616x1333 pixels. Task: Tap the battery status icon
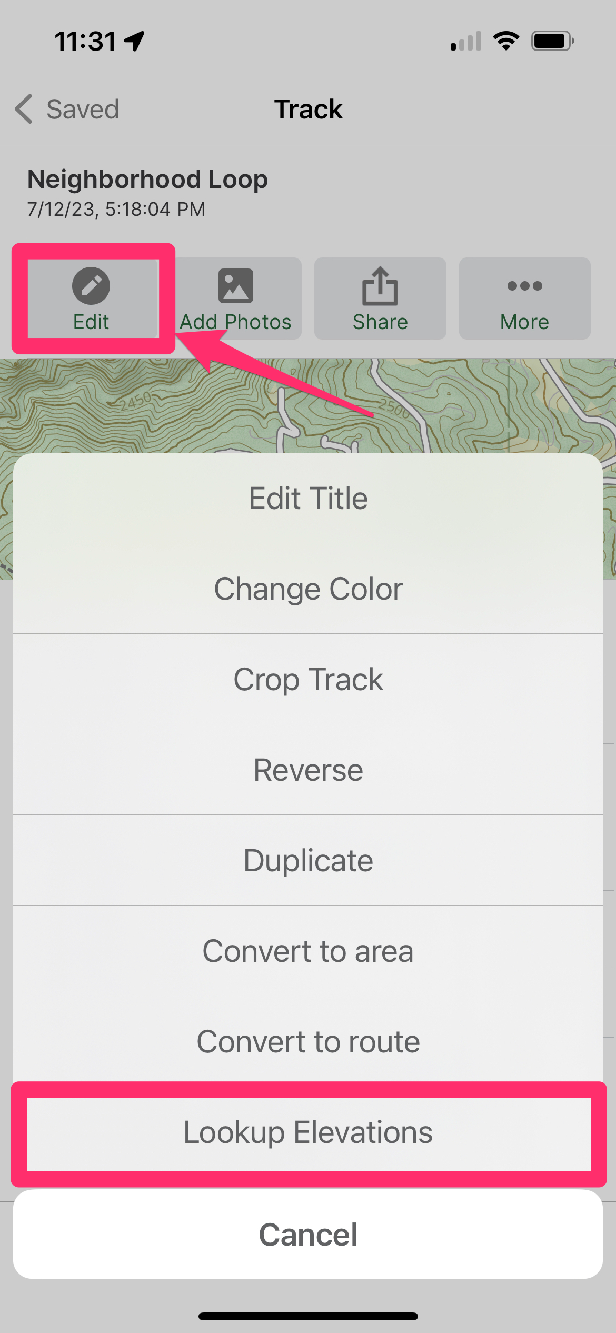[x=552, y=41]
